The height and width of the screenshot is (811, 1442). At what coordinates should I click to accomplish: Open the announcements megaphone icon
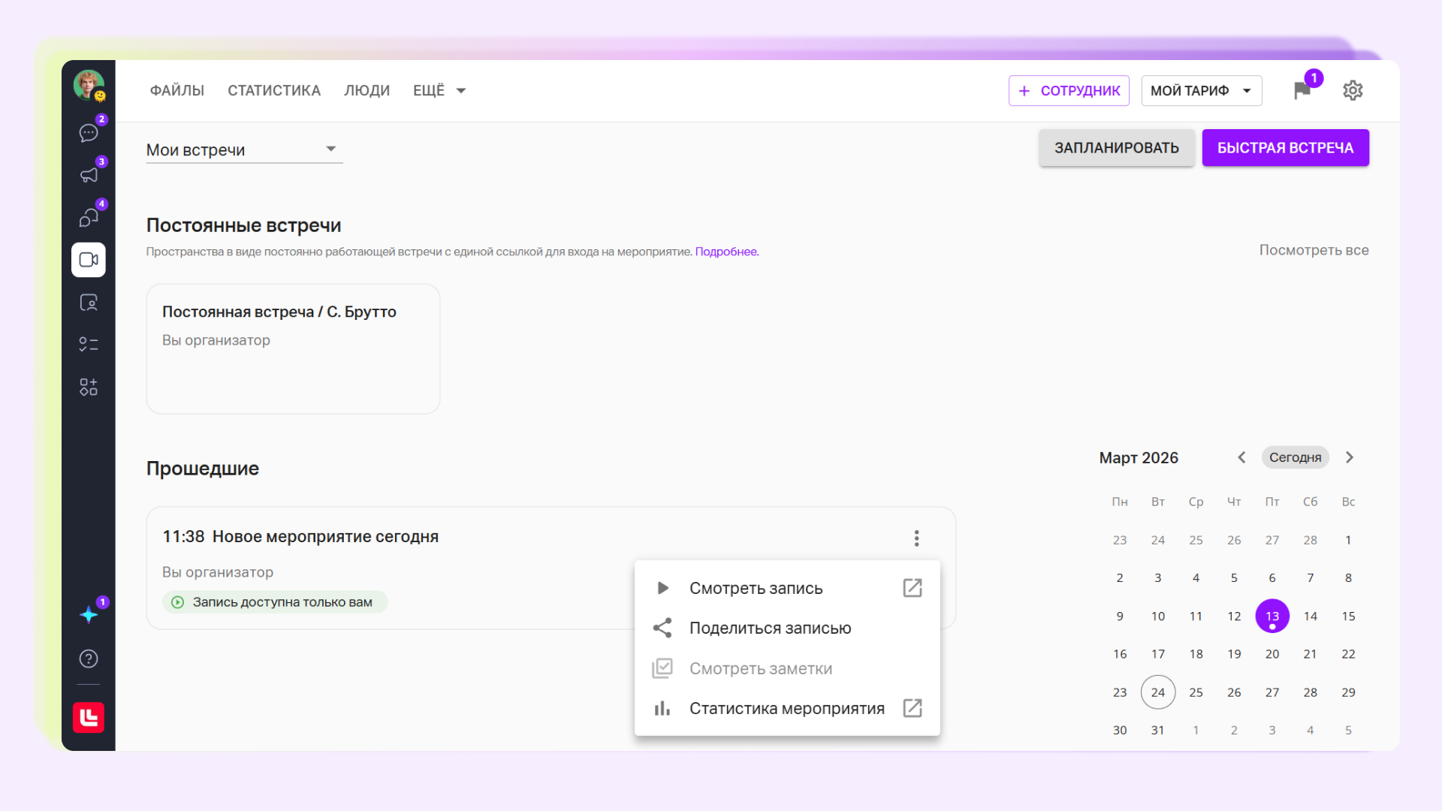(89, 175)
